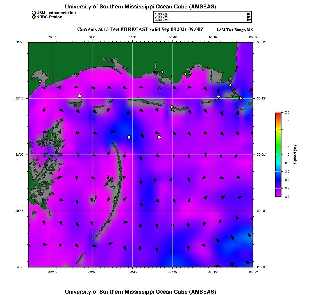
Task: Click the 2.00 kts scale label
Action: pos(161,17)
